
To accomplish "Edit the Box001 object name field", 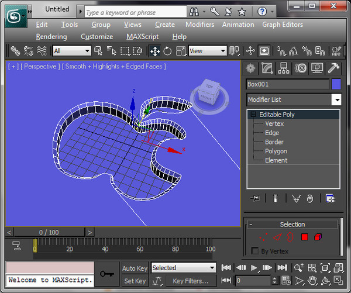I will (x=287, y=84).
